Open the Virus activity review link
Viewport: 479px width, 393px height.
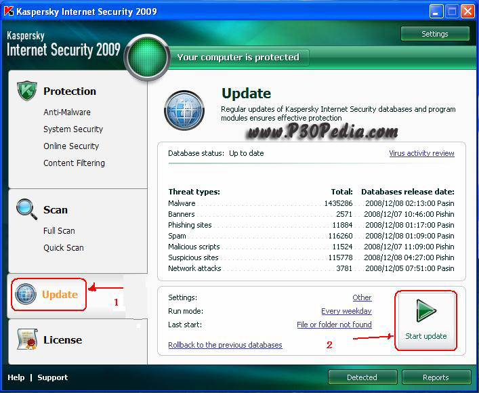pyautogui.click(x=421, y=153)
